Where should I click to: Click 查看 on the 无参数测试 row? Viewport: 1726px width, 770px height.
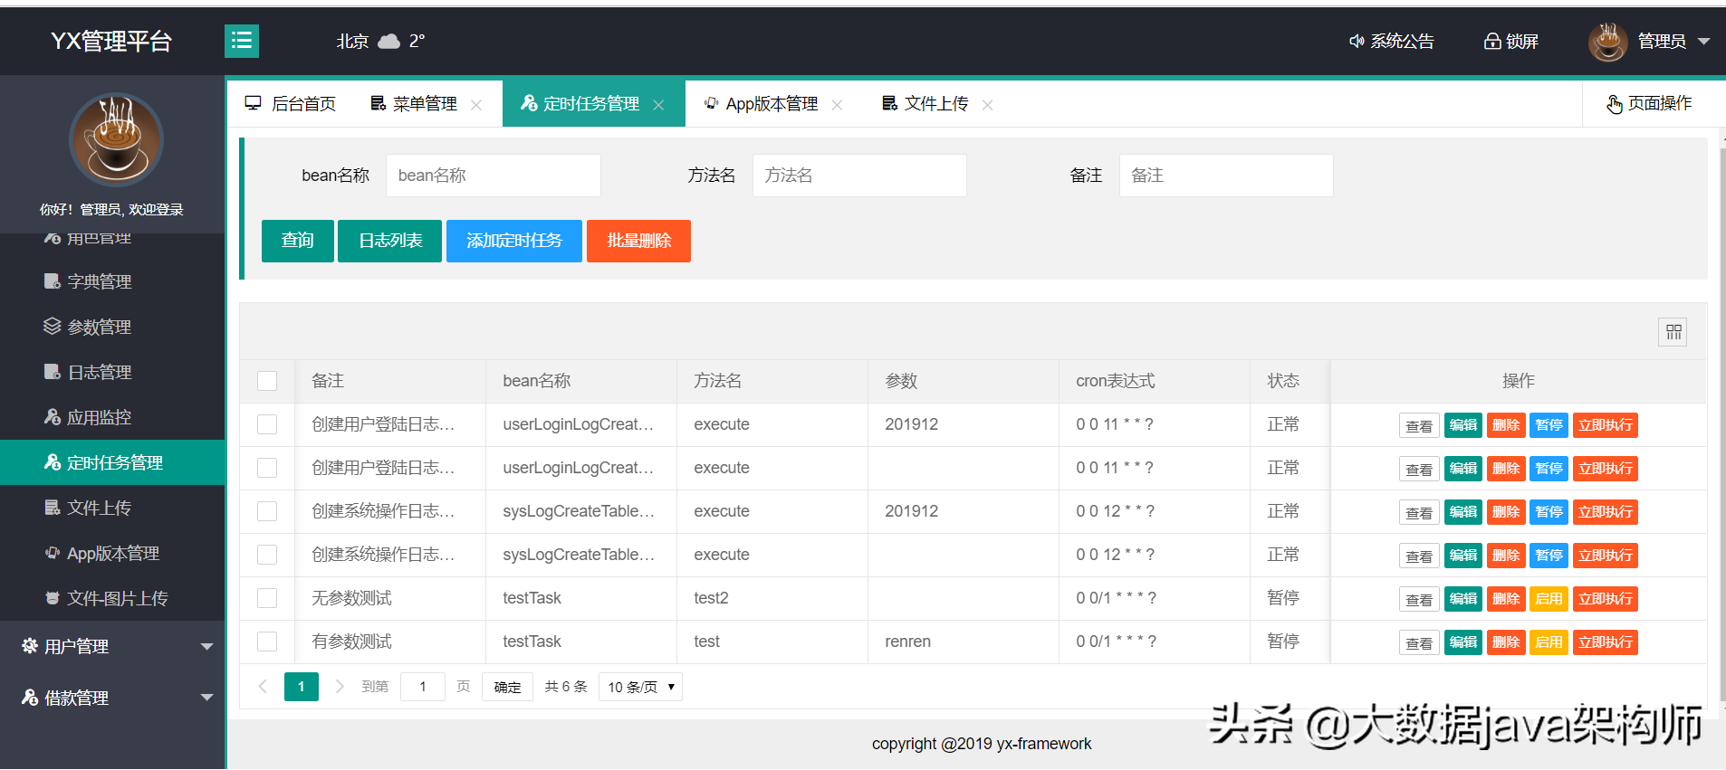pyautogui.click(x=1419, y=599)
